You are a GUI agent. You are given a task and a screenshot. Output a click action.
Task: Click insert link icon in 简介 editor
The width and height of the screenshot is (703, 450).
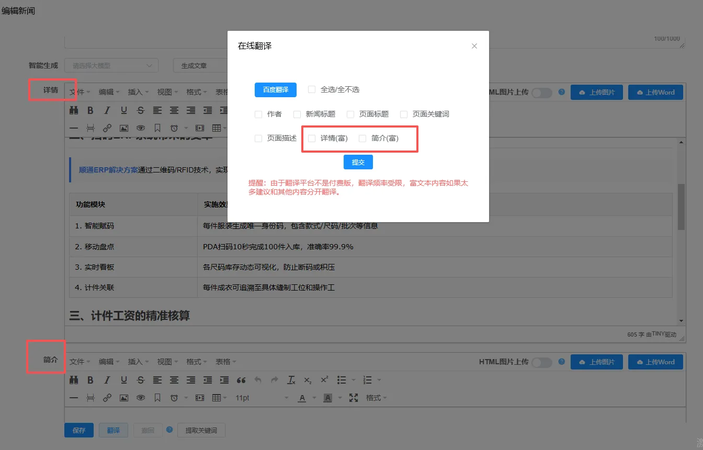tap(107, 398)
